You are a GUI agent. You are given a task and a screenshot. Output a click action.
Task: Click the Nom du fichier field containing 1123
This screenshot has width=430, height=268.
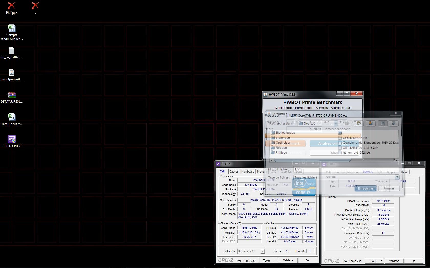(346, 169)
